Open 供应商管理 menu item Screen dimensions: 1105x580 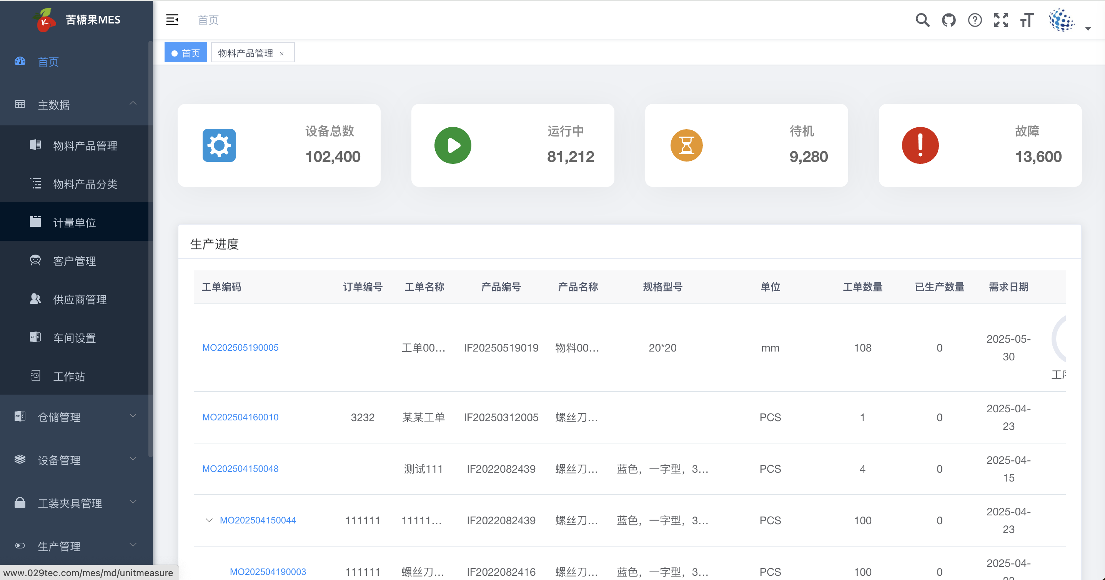coord(77,299)
